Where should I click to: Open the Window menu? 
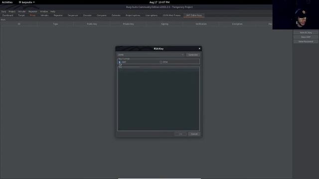(44, 11)
